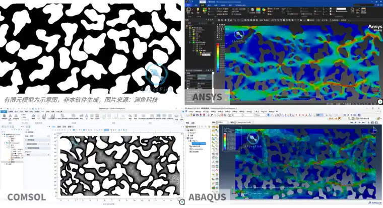The height and width of the screenshot is (208, 383).
Task: Click the ABAQUS stress contour legend box
Action: pos(232,138)
